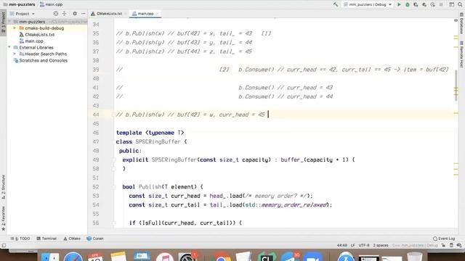Toggle the Structure tool window side tab
The width and height of the screenshot is (465, 261).
3,187
